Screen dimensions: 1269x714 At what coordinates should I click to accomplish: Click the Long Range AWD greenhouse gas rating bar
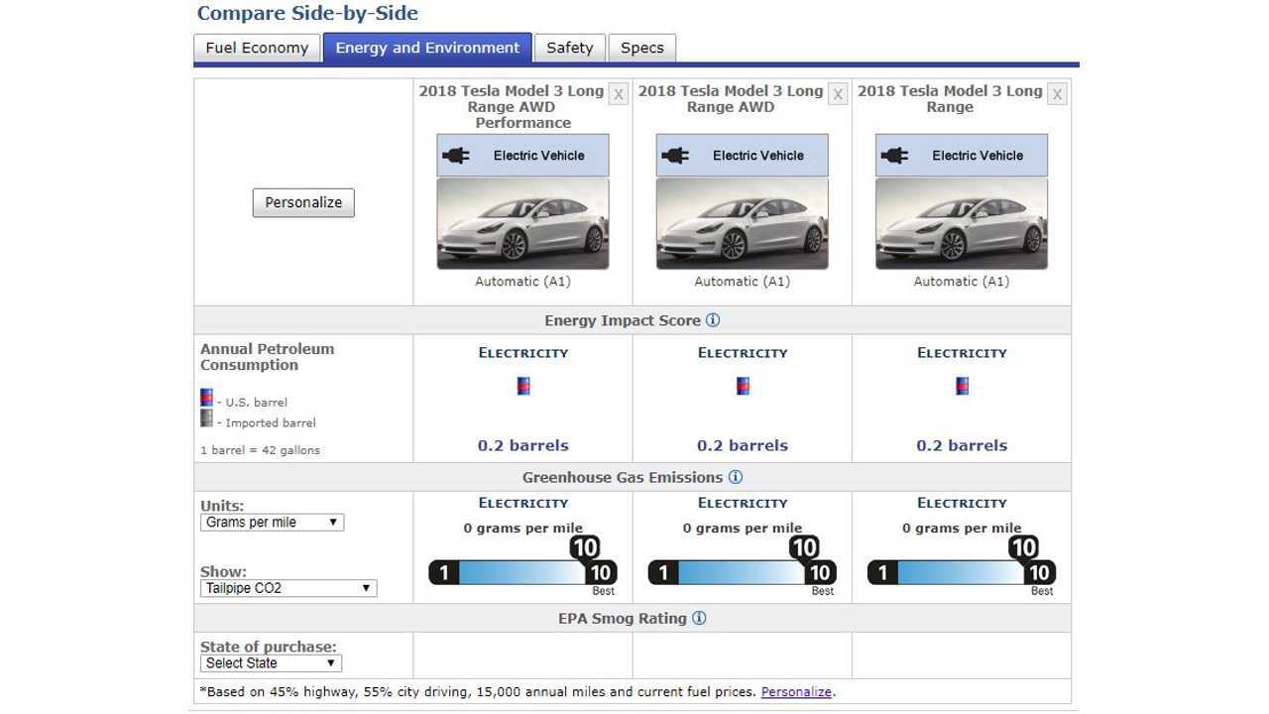742,572
